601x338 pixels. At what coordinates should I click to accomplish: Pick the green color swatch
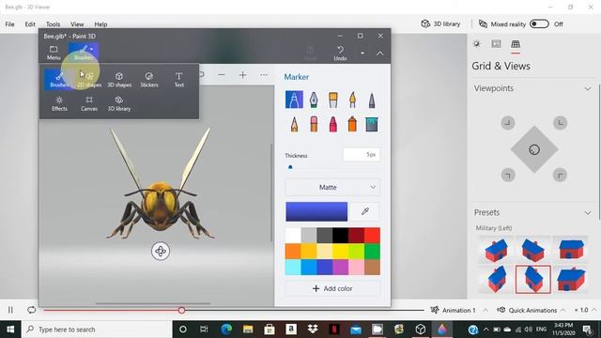click(372, 252)
